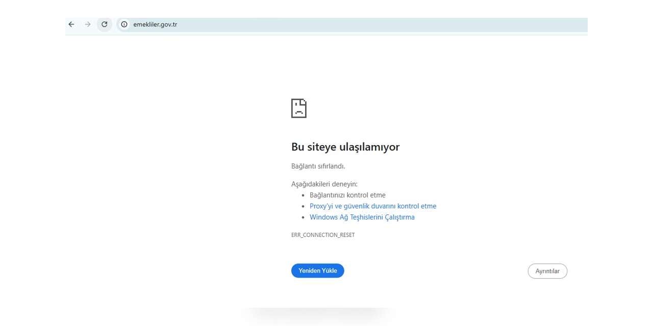
Task: Click the Bu siteye ulaşılamıyor heading
Action: 345,147
